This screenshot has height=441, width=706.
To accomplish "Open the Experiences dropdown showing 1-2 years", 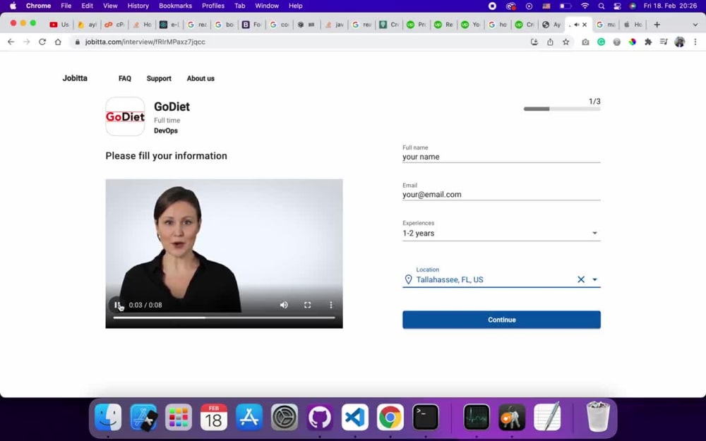I will [501, 233].
